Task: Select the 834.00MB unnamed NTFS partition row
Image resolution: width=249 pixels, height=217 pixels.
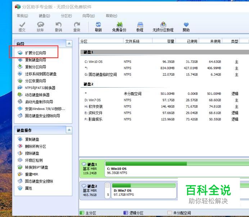Action: (165, 68)
